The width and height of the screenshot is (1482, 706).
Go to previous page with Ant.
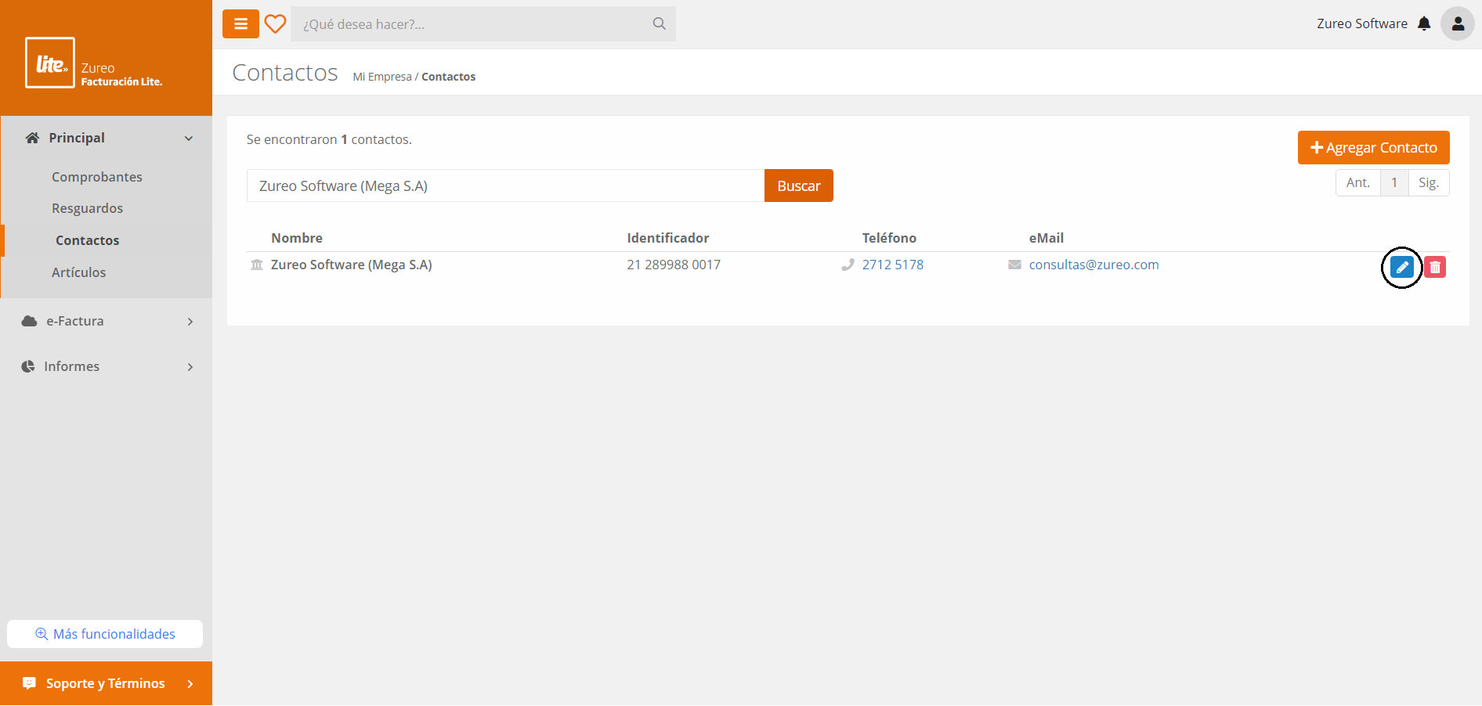(1357, 182)
